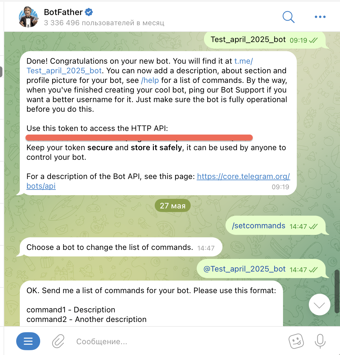Image resolution: width=340 pixels, height=355 pixels.
Task: Click the @Test_april_2025_bot mention
Action: point(245,269)
